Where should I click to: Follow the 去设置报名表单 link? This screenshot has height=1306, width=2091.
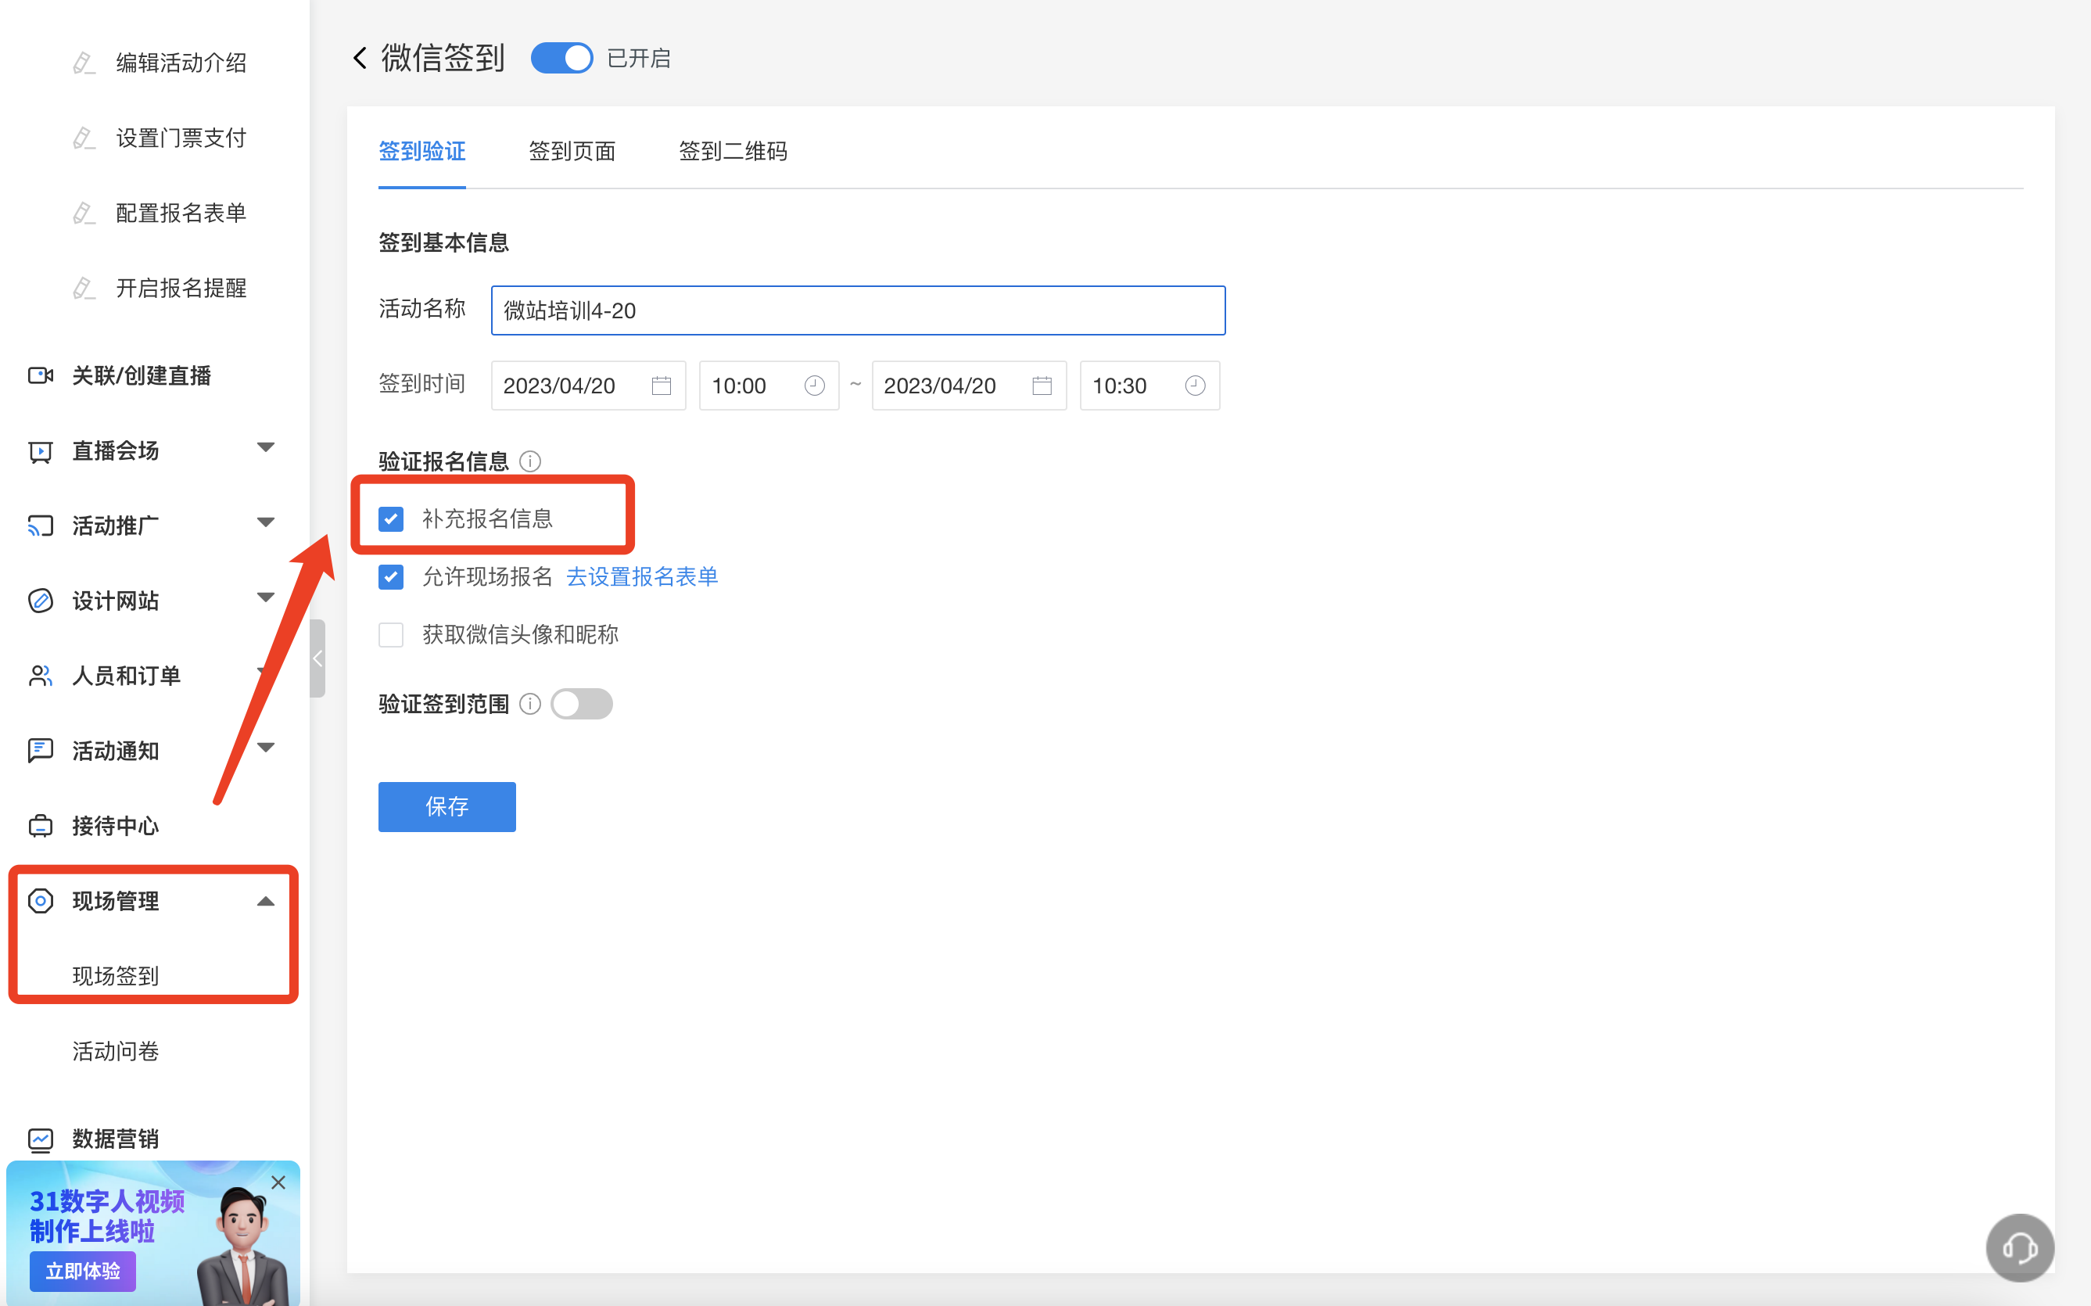coord(642,576)
